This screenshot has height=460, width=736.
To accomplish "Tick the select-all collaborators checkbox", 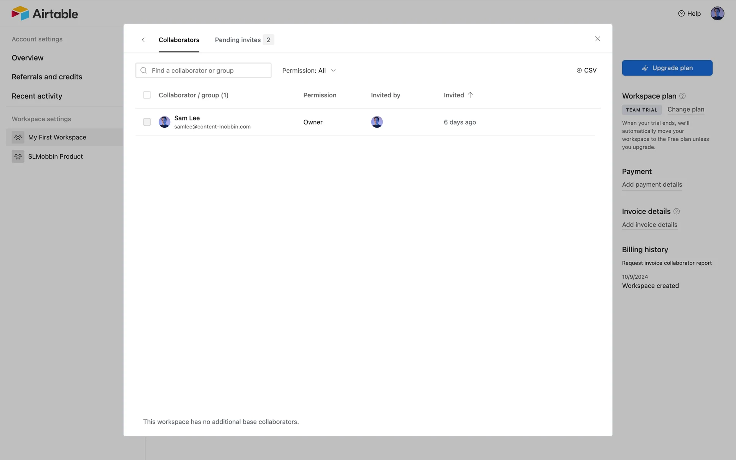I will tap(147, 95).
